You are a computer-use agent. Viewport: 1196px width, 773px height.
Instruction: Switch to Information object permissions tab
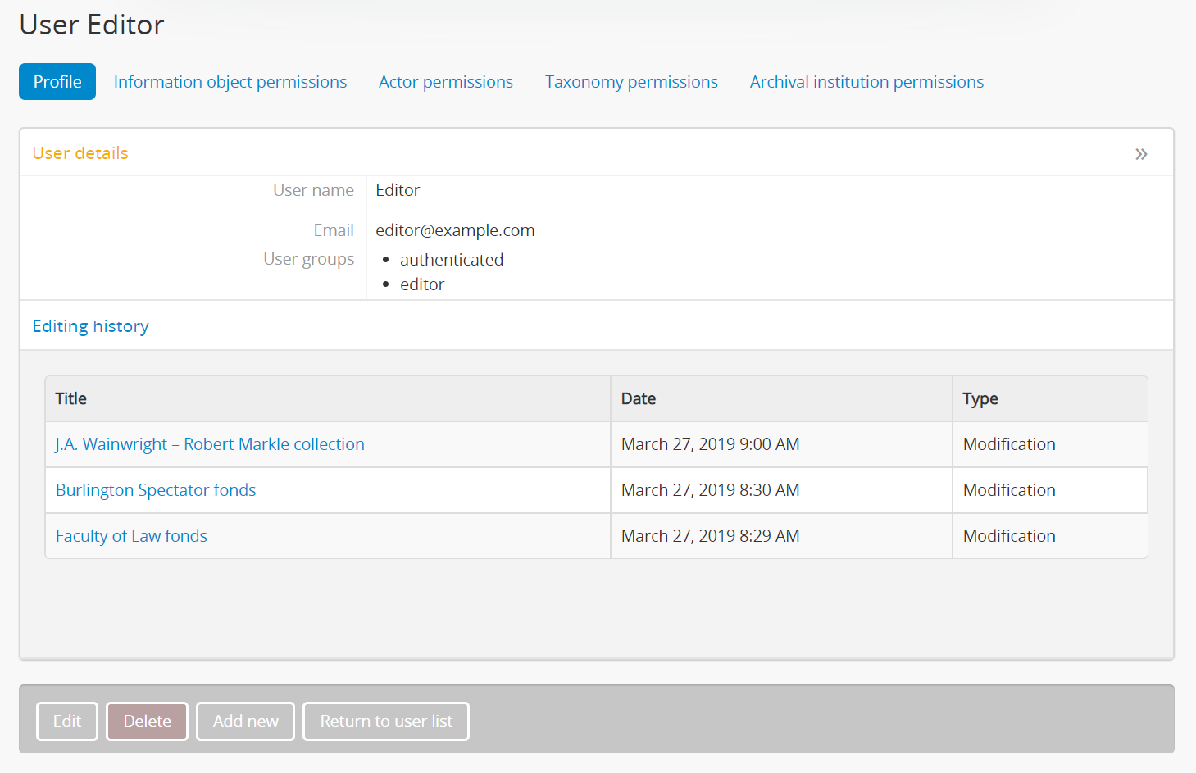coord(230,82)
